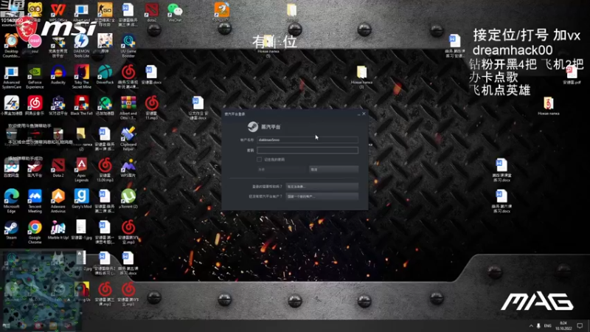Click the cancel button in Steam login
The height and width of the screenshot is (332, 590).
pos(333,170)
